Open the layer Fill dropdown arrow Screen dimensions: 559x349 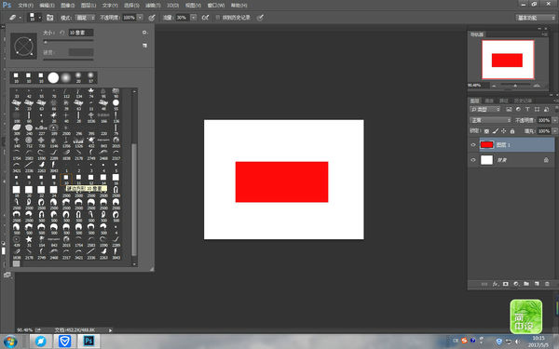pos(554,131)
